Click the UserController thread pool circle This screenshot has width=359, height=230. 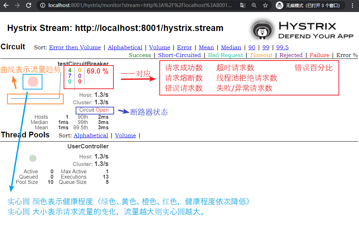(x=33, y=158)
